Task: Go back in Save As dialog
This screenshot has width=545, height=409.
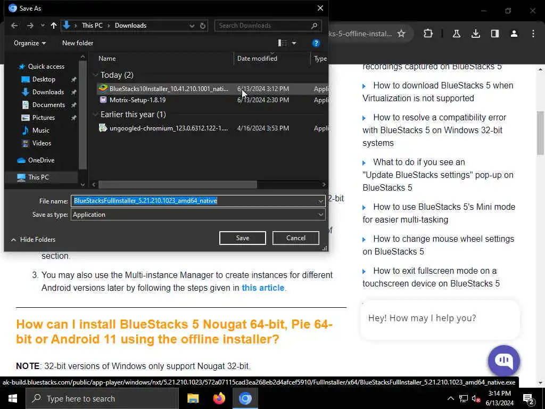Action: pyautogui.click(x=14, y=26)
